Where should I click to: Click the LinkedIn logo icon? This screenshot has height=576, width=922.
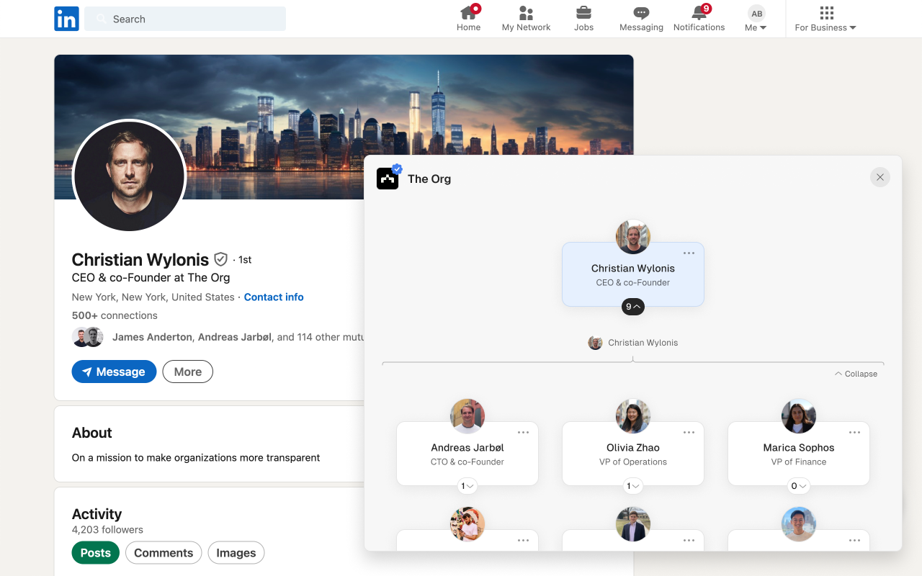pos(66,19)
